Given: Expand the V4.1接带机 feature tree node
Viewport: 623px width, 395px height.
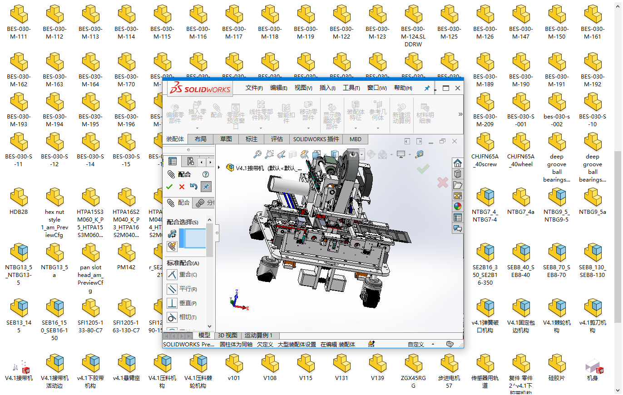Looking at the screenshot, I should pyautogui.click(x=219, y=168).
